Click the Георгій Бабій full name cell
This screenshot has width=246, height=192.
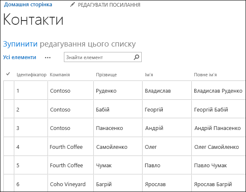coord(219,109)
